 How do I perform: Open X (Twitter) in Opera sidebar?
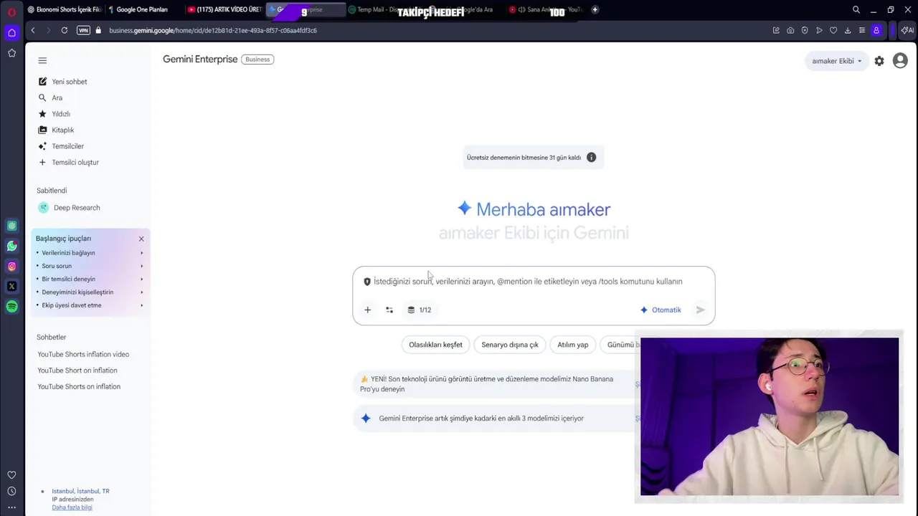coord(11,286)
